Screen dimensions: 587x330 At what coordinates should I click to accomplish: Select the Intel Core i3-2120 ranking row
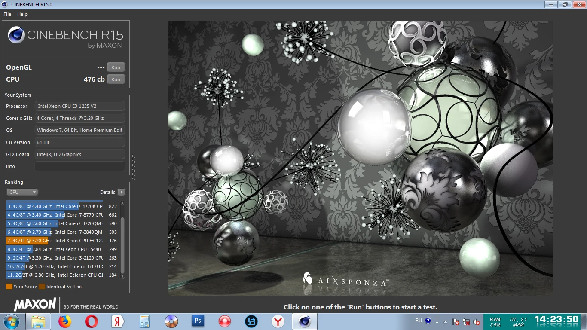pos(62,258)
